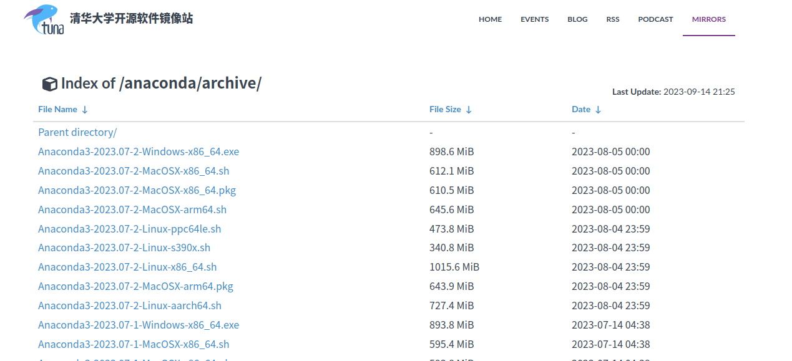Click the TUNA fish logo
The image size is (792, 361).
pos(44,19)
